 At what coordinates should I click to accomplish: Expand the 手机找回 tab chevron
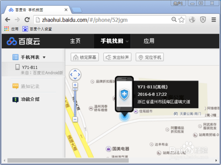127,41
